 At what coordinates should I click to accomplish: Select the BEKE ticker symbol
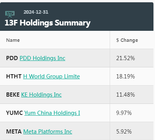point(13,95)
